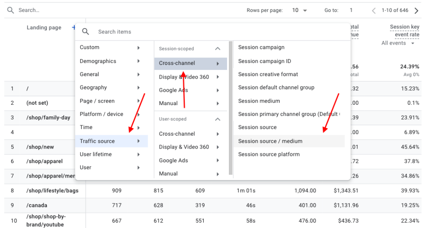Viewport: 425px width, 228px height.
Task: Collapse the Session-scoped section
Action: point(217,49)
